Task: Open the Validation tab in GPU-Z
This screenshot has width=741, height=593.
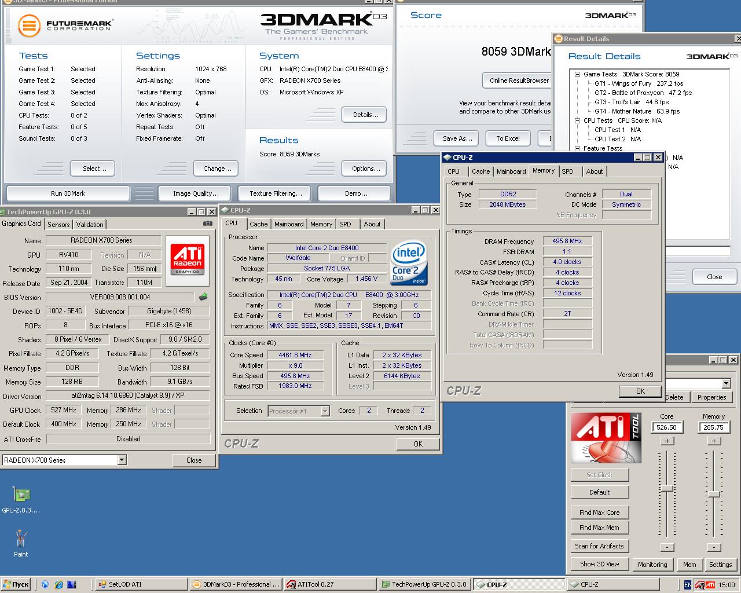Action: point(90,224)
